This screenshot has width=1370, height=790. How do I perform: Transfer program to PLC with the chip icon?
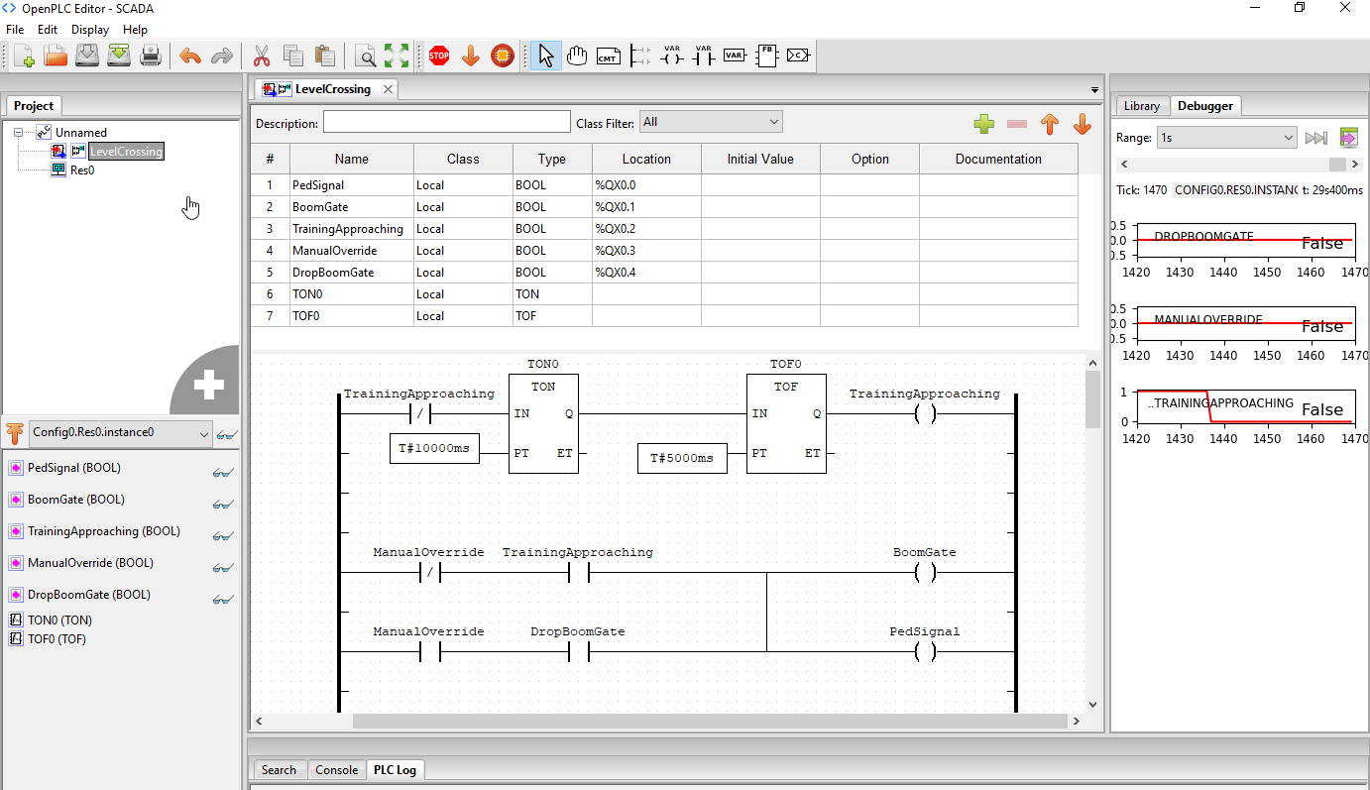(x=503, y=56)
